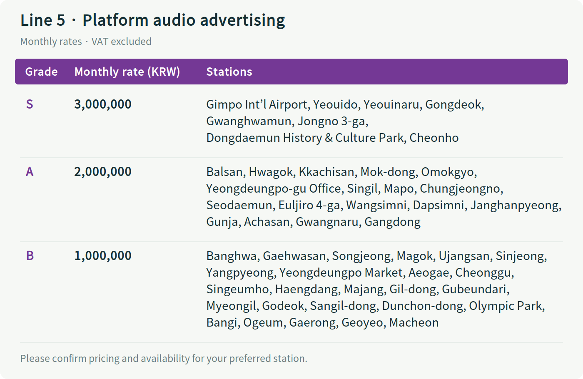Click the A-grade line starting 'Balsan, Hwagok'

coord(341,172)
